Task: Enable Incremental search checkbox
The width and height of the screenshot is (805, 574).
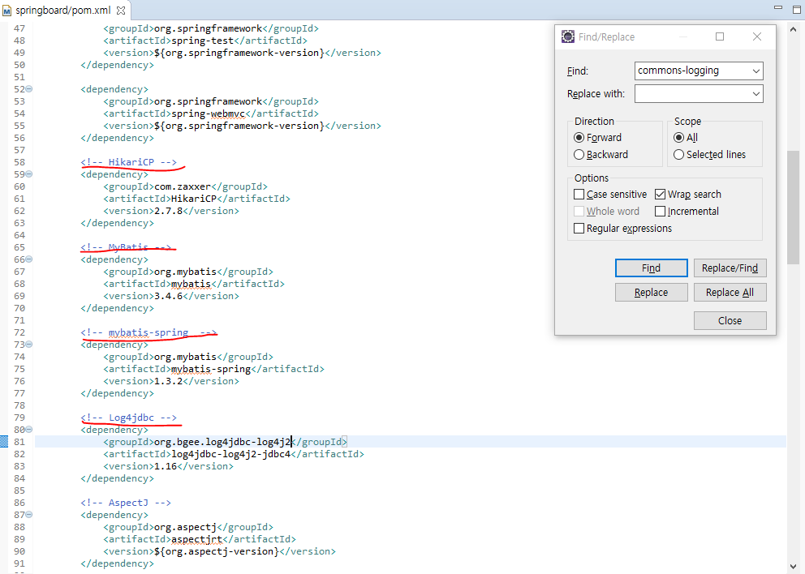Action: point(661,212)
